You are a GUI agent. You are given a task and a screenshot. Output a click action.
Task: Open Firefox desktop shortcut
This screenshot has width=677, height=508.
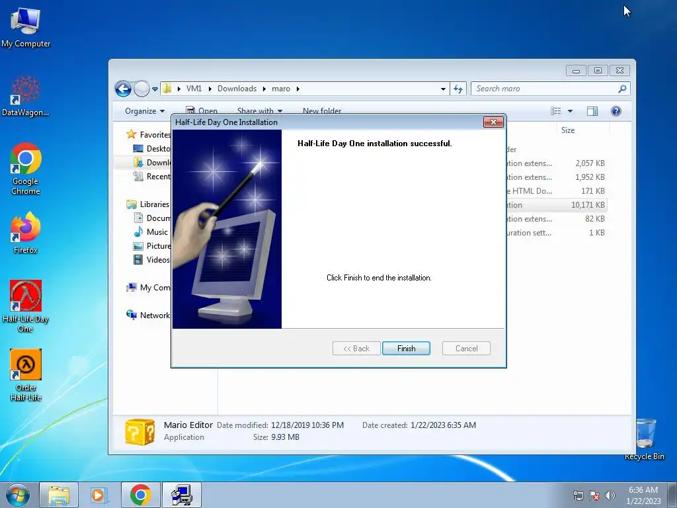pyautogui.click(x=26, y=232)
